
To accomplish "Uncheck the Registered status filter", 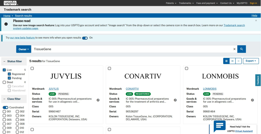I will (9, 74).
